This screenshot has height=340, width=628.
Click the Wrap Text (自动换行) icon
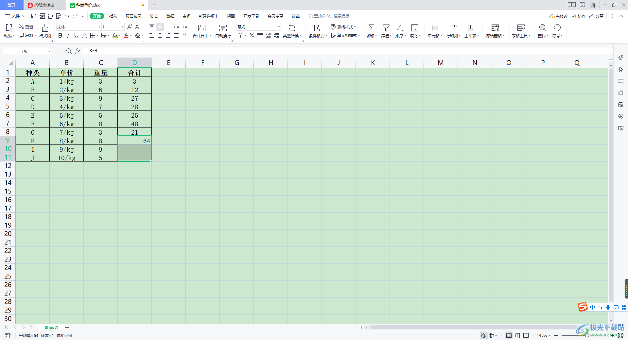click(x=223, y=28)
